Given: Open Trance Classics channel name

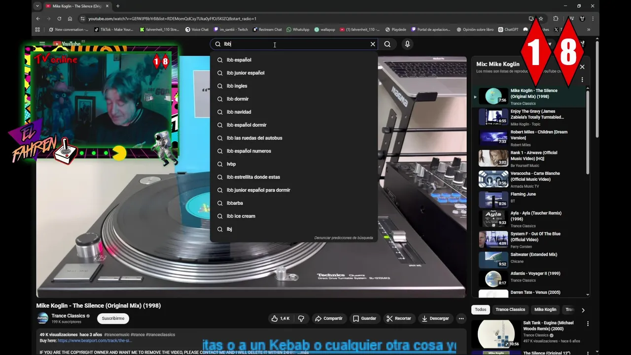Looking at the screenshot, I should pyautogui.click(x=68, y=316).
